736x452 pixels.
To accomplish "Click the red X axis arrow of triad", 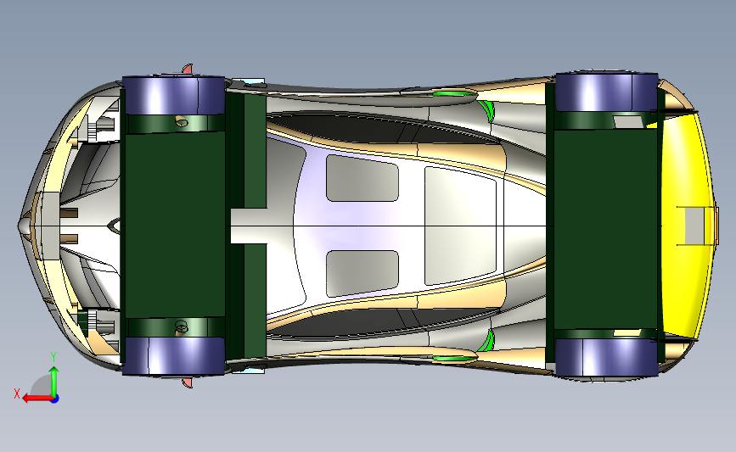I will coord(37,399).
